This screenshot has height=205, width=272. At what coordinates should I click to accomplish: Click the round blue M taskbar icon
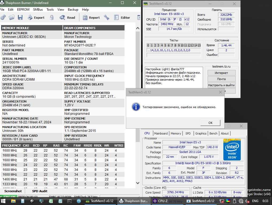(79, 201)
